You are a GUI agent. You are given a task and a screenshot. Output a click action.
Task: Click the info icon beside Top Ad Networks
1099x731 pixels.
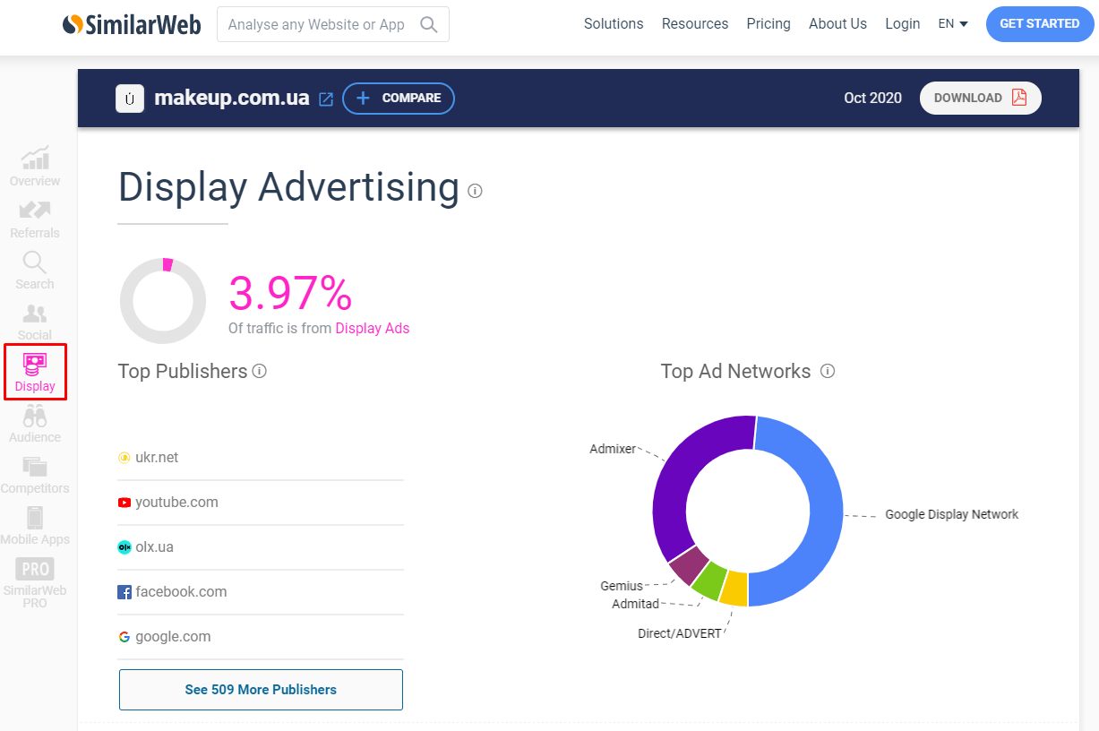(828, 371)
